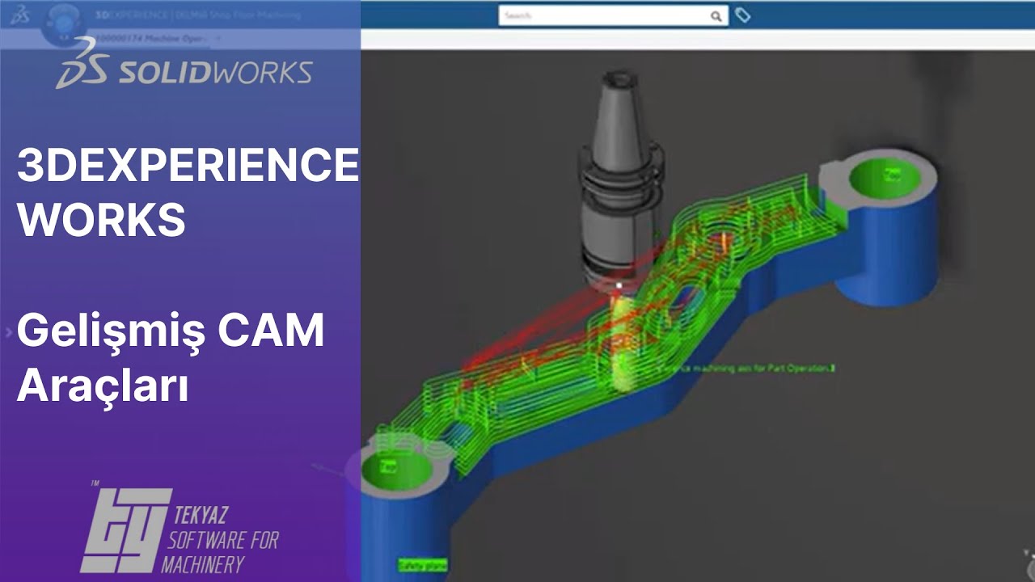Click the 3DEXPERIENCE | DELMIA Shop Floor Machining title
Screen dimensions: 1035x582
pyautogui.click(x=197, y=15)
